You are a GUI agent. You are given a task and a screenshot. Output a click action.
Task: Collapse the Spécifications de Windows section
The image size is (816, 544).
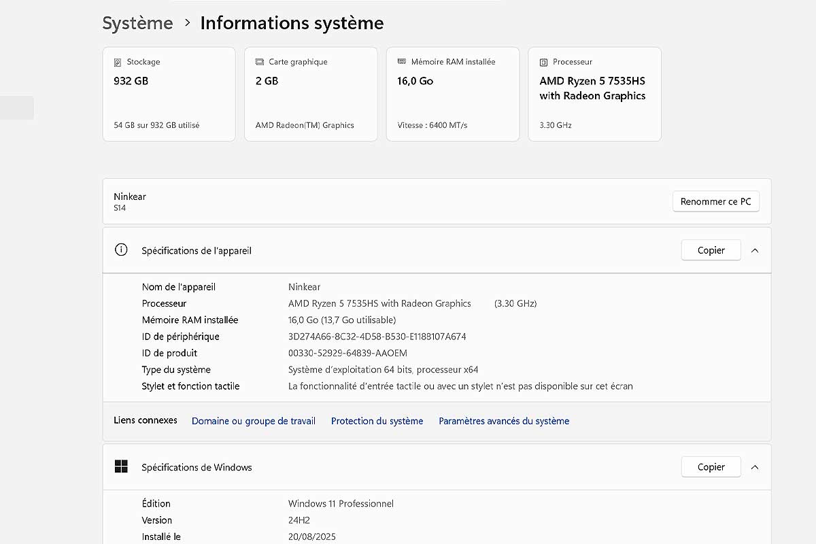click(755, 467)
